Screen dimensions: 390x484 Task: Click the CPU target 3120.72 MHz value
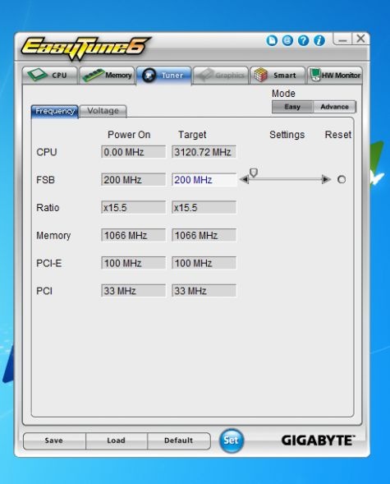(204, 152)
